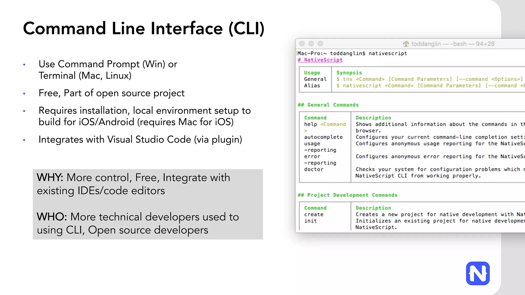Click the '$ tns <Command>' synopsis line
The width and height of the screenshot is (525, 295).
point(429,79)
